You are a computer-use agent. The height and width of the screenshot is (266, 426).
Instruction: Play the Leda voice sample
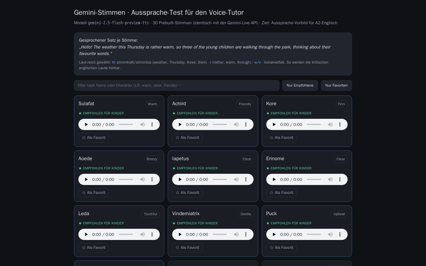click(86, 234)
